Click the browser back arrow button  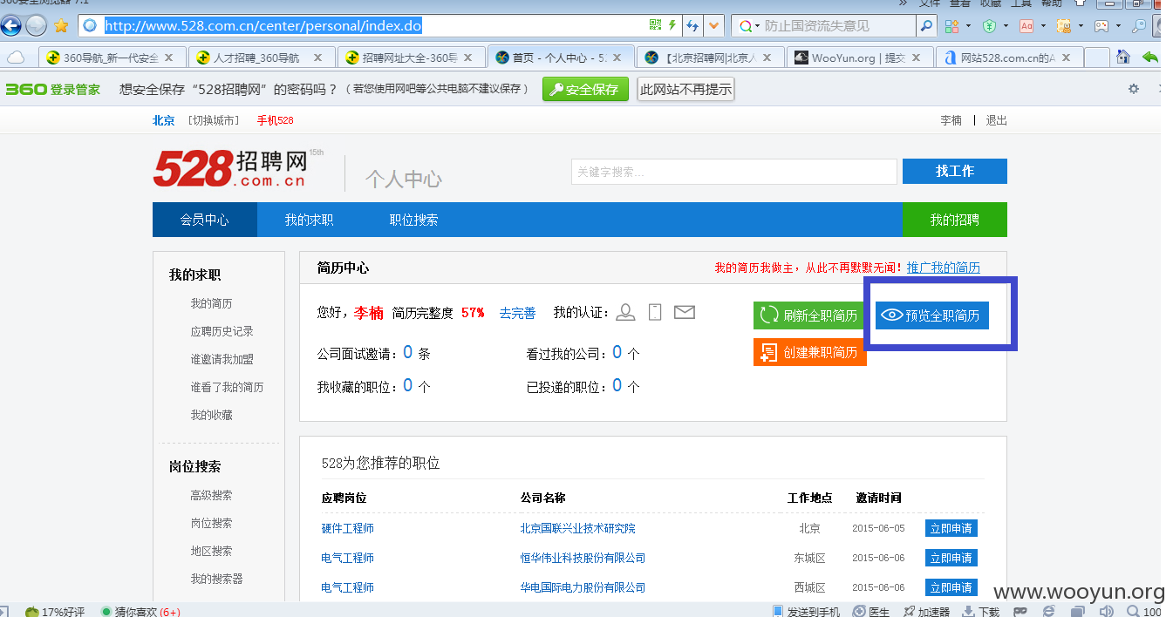[11, 25]
